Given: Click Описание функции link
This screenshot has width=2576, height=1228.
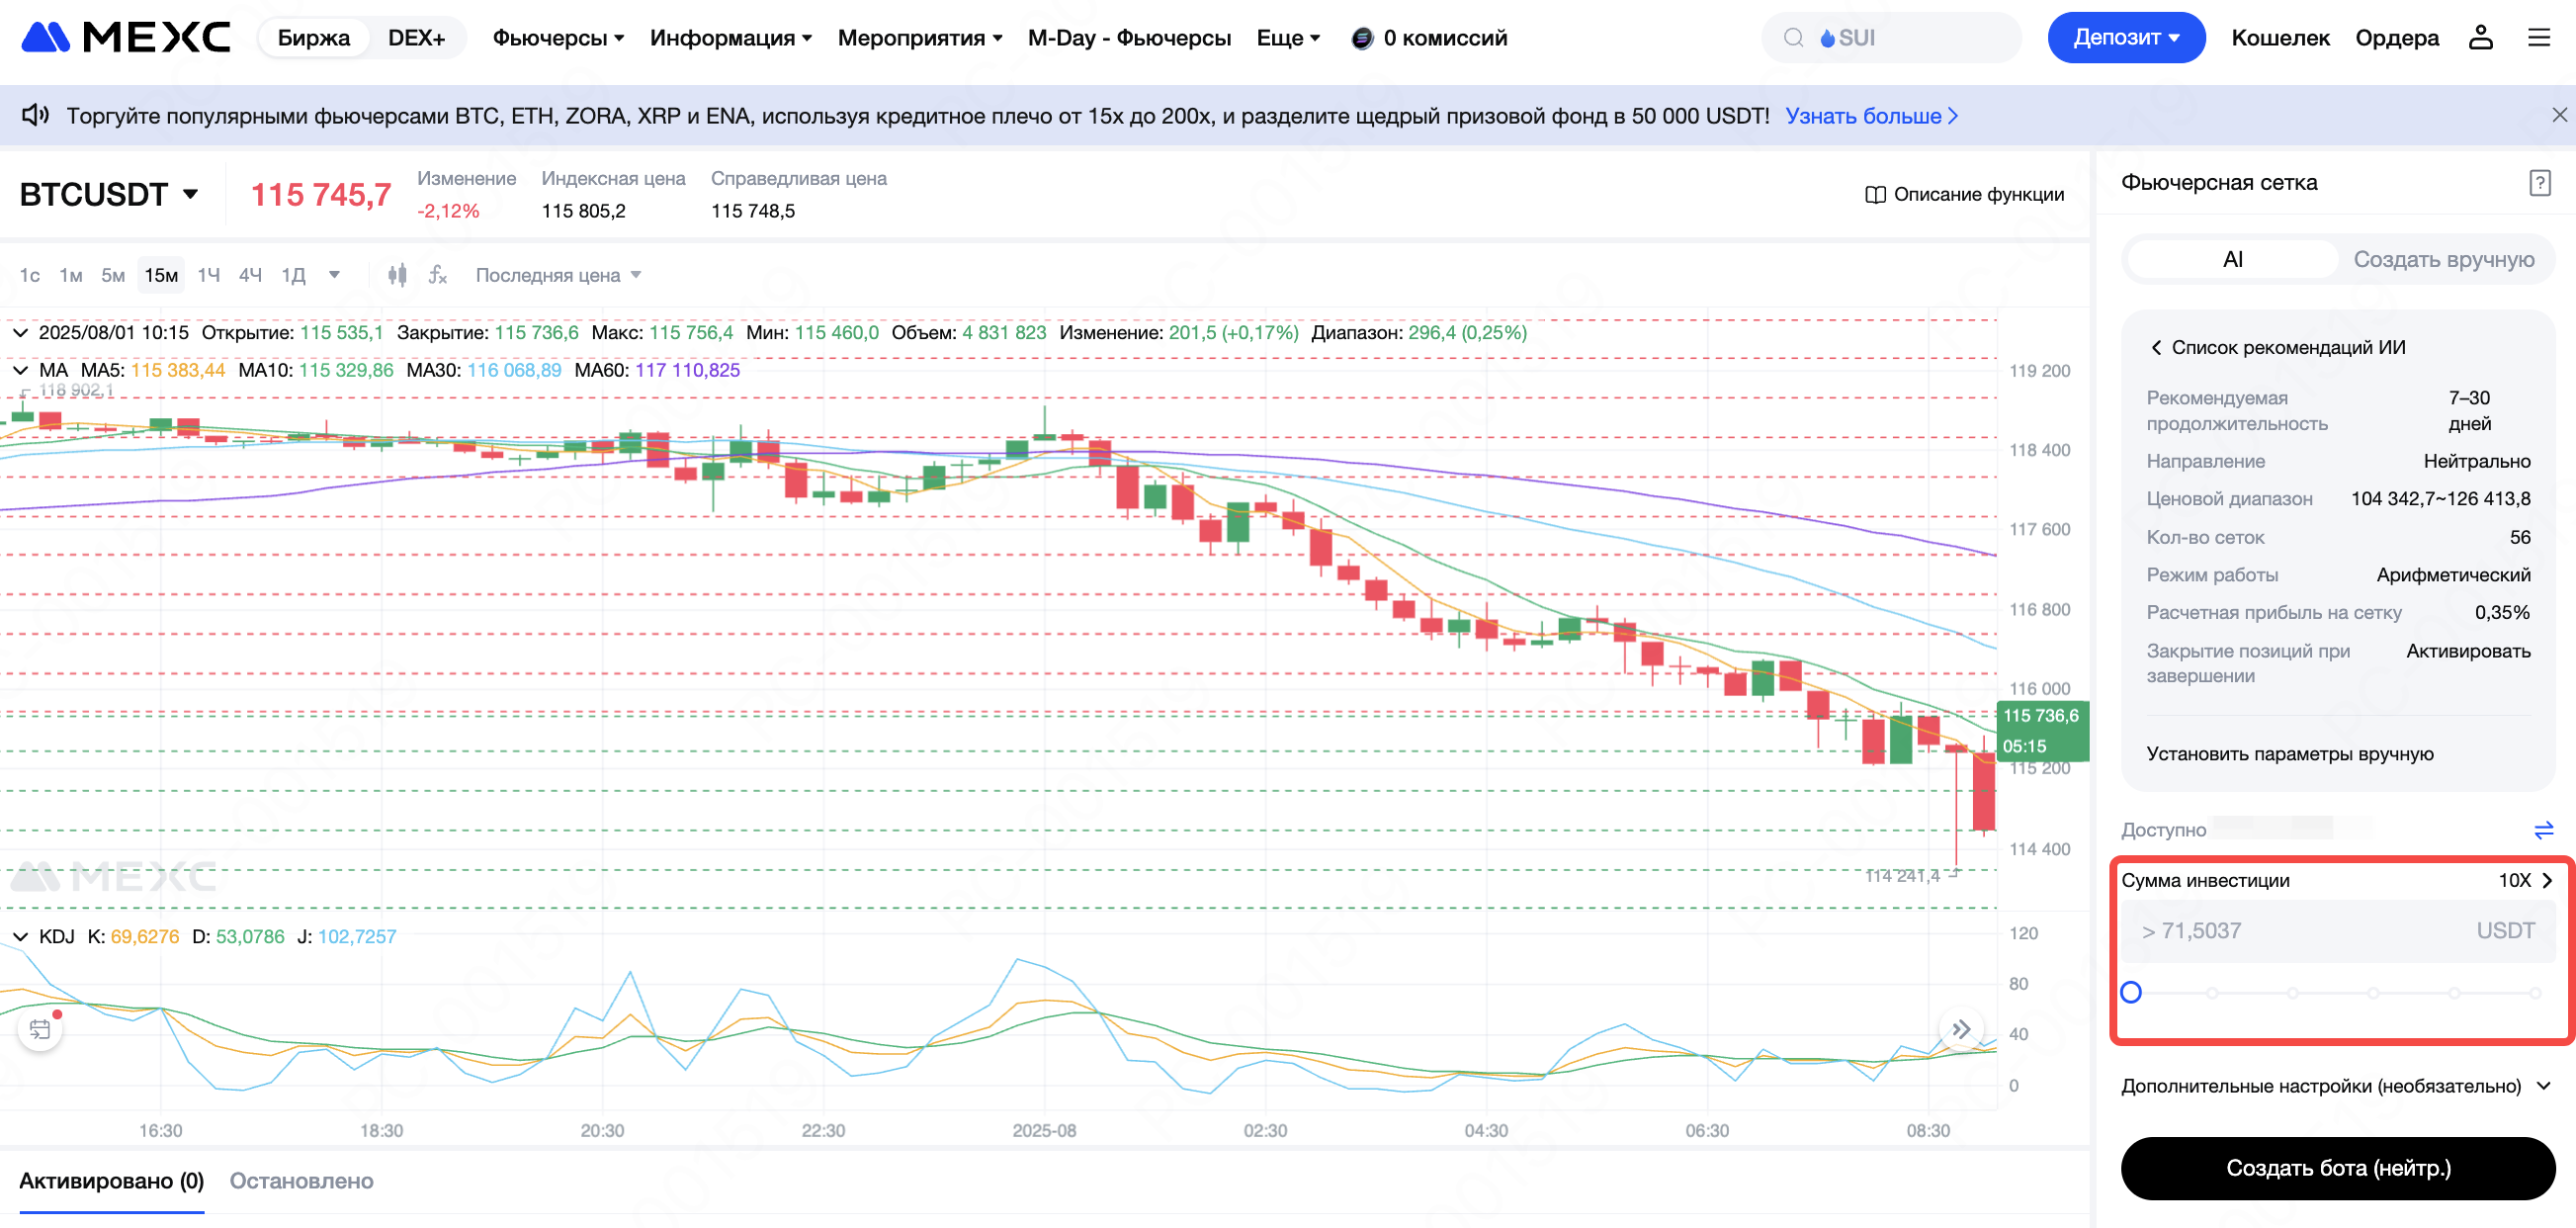Looking at the screenshot, I should 1978,195.
